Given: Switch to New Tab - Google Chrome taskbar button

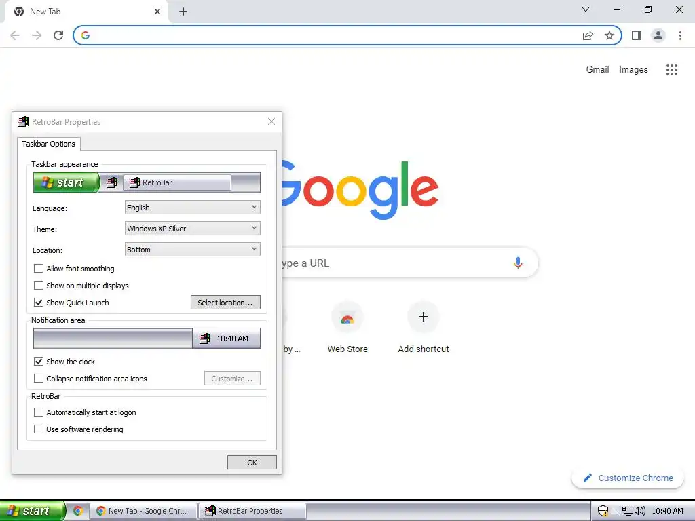Looking at the screenshot, I should click(143, 511).
